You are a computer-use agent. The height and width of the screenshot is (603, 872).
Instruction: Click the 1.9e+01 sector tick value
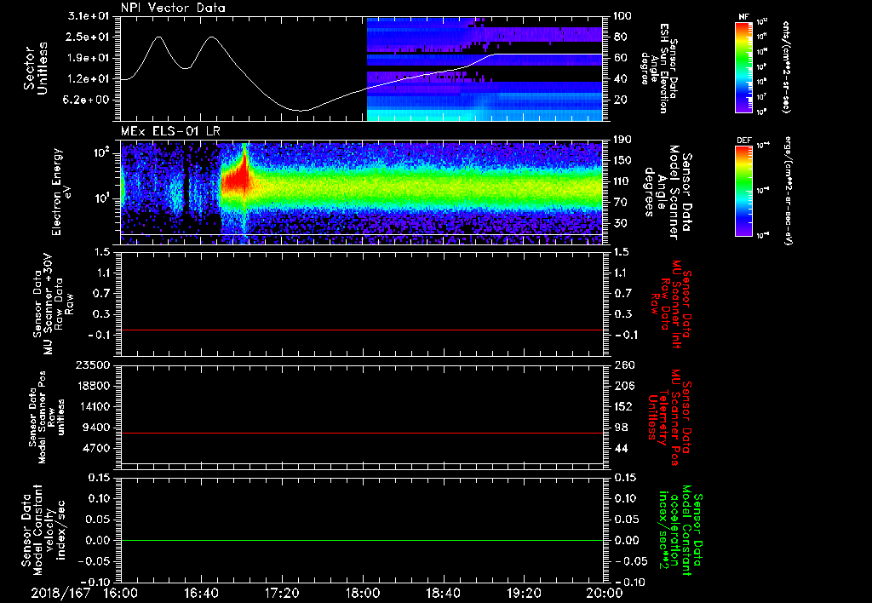coord(89,58)
